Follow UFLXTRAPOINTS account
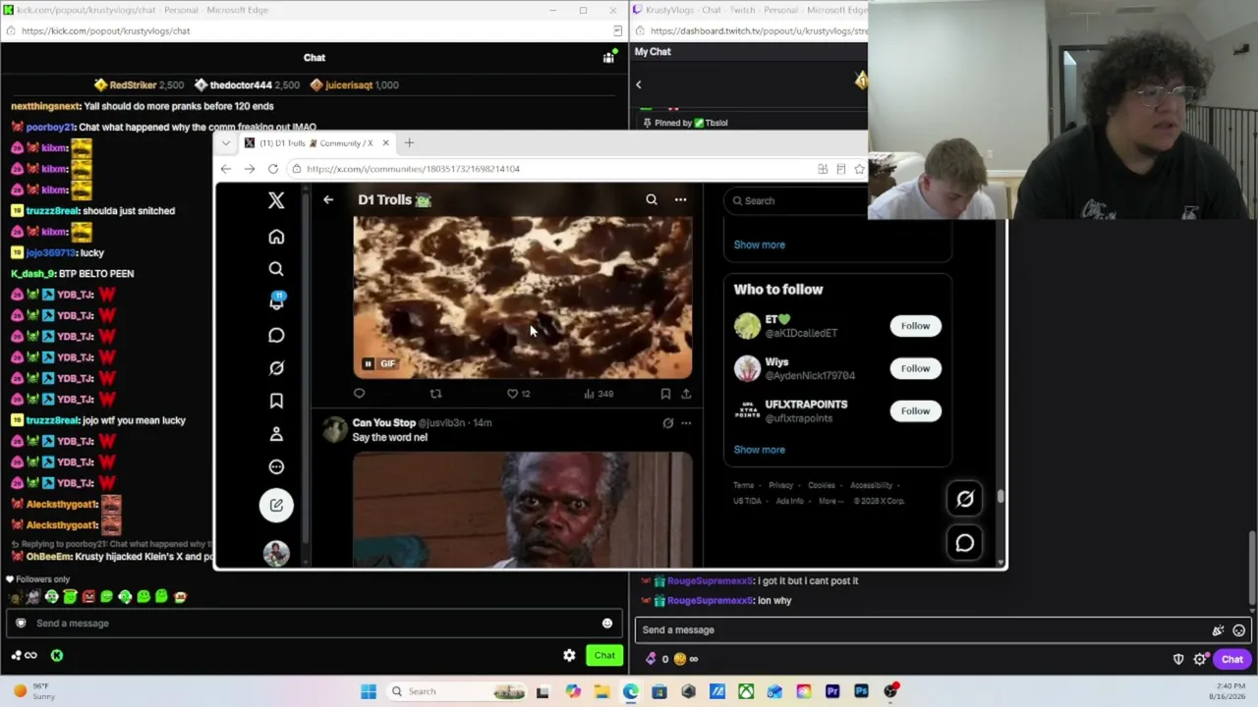1258x707 pixels. tap(915, 411)
